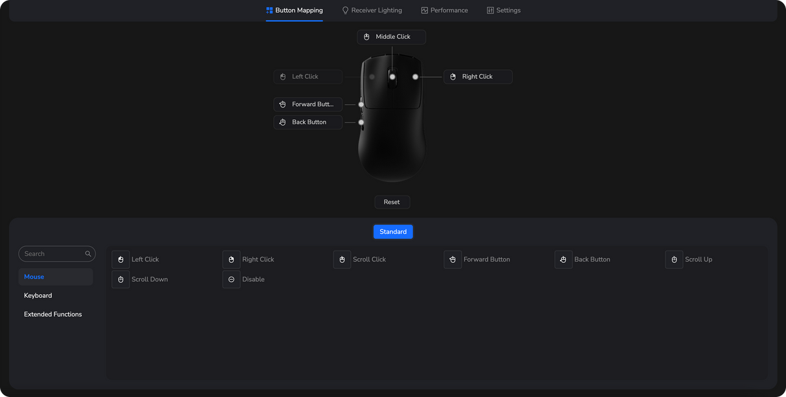Open the Settings tab

(x=503, y=10)
